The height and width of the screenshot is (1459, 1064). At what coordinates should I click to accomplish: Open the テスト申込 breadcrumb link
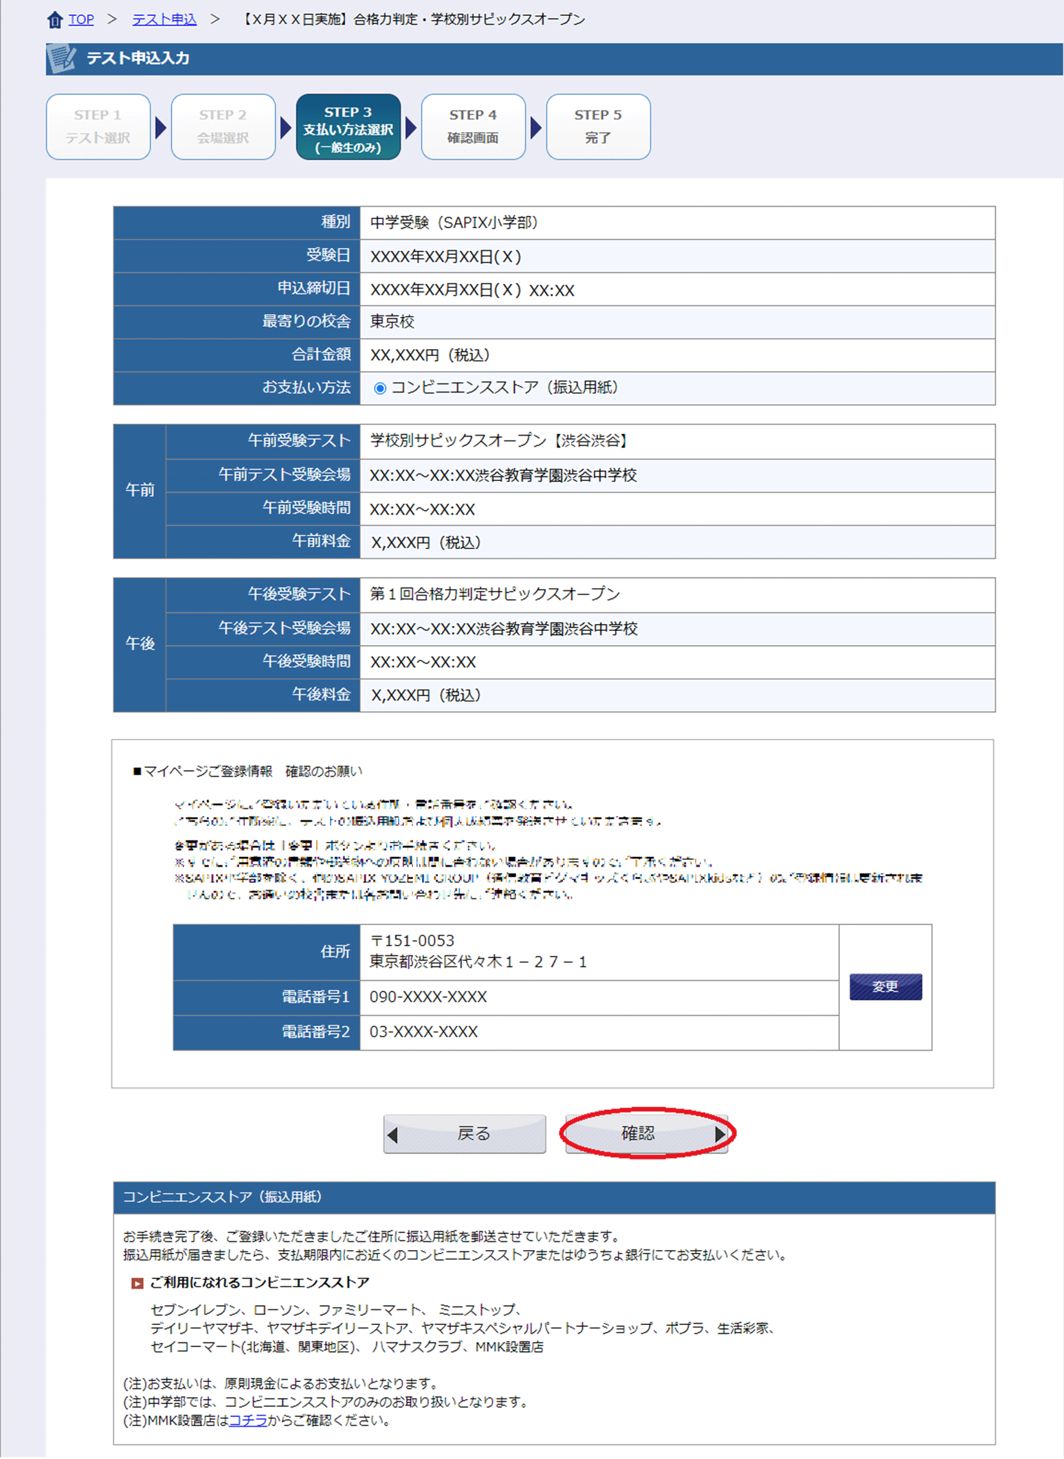tap(164, 20)
